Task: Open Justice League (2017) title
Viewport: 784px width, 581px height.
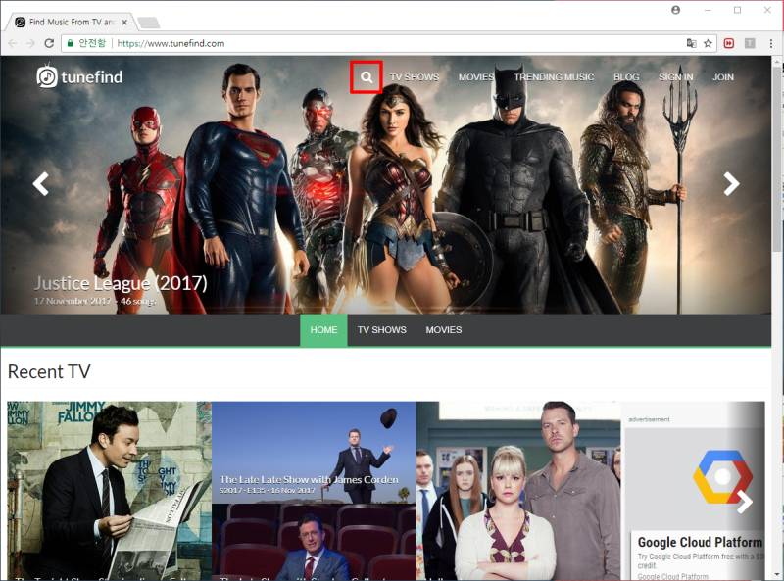Action: pyautogui.click(x=121, y=283)
